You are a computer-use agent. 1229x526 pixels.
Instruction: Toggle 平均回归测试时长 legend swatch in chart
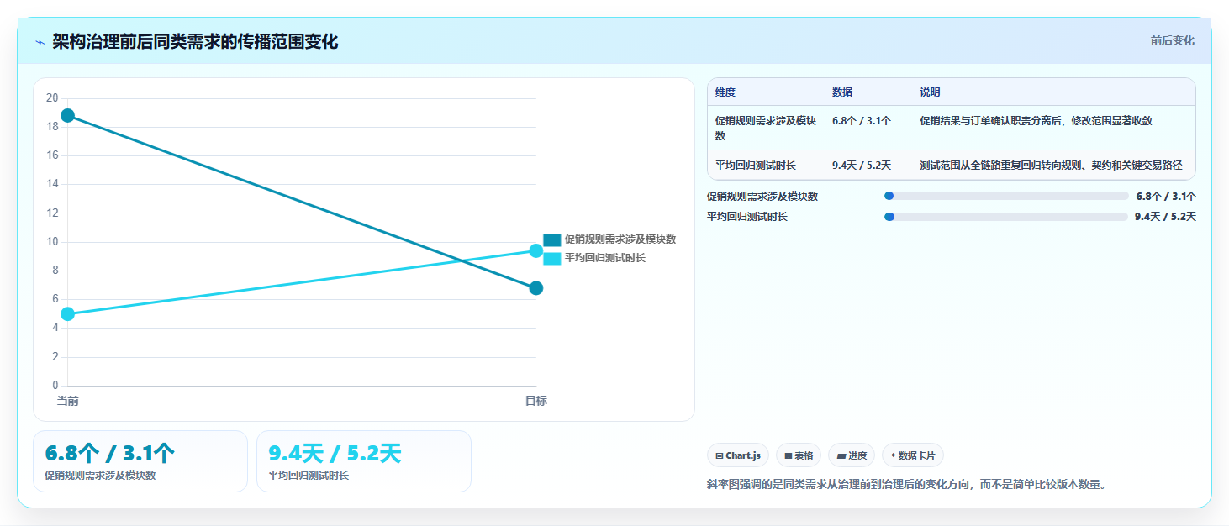tap(551, 258)
